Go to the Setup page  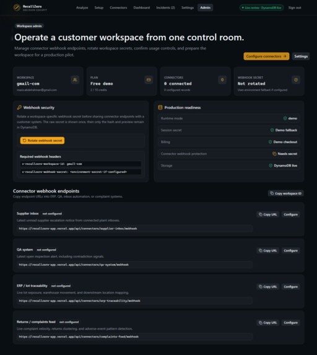[98, 7]
